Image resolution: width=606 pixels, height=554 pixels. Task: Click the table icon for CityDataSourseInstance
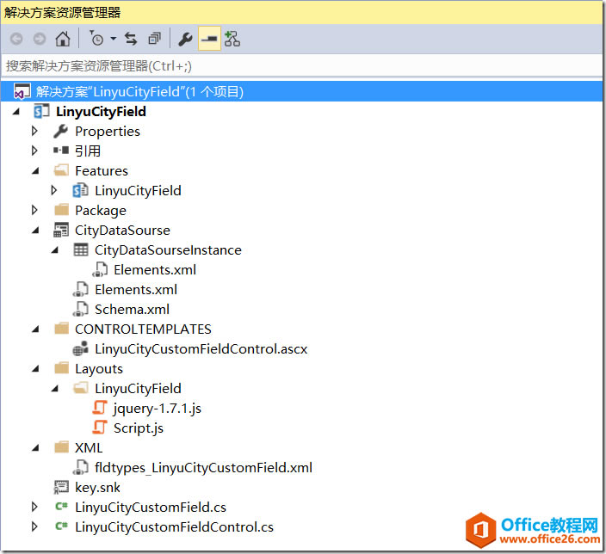pos(81,249)
